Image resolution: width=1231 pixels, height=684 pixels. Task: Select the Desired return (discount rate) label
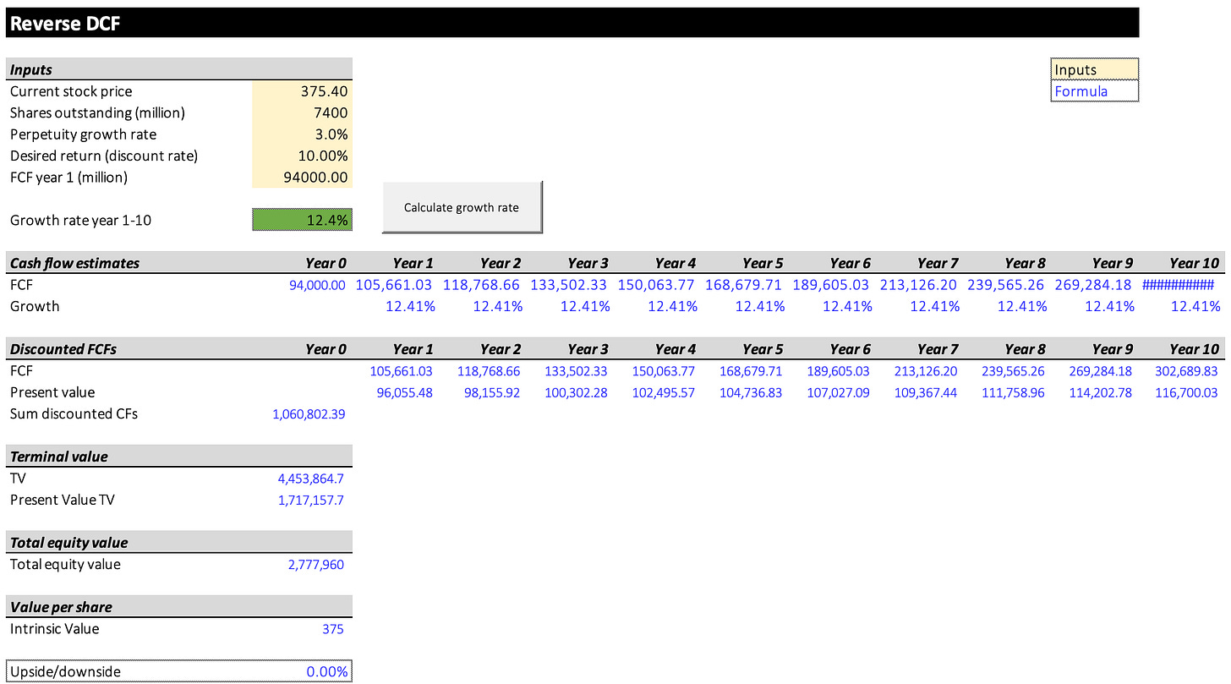[104, 156]
